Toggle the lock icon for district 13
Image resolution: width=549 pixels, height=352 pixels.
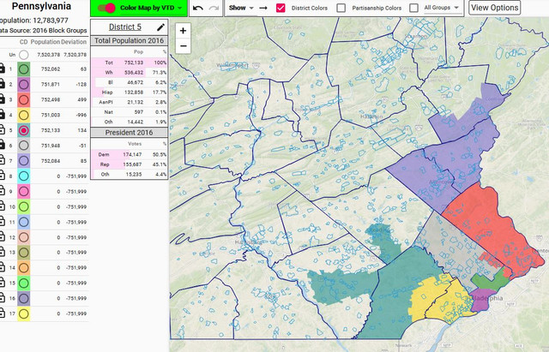[2, 252]
